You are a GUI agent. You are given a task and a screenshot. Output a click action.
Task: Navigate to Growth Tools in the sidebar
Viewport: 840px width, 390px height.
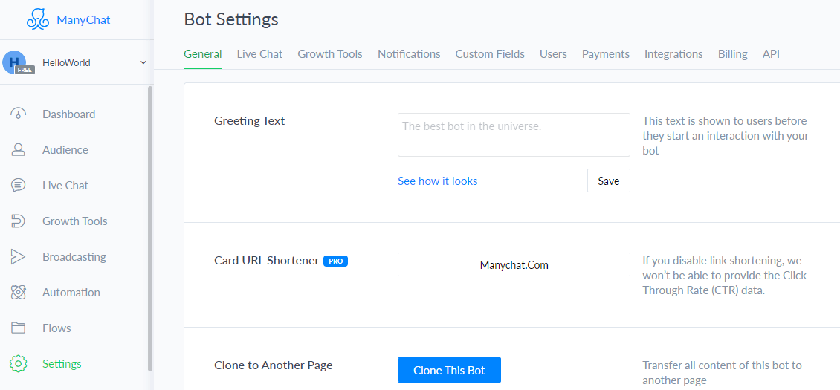75,221
